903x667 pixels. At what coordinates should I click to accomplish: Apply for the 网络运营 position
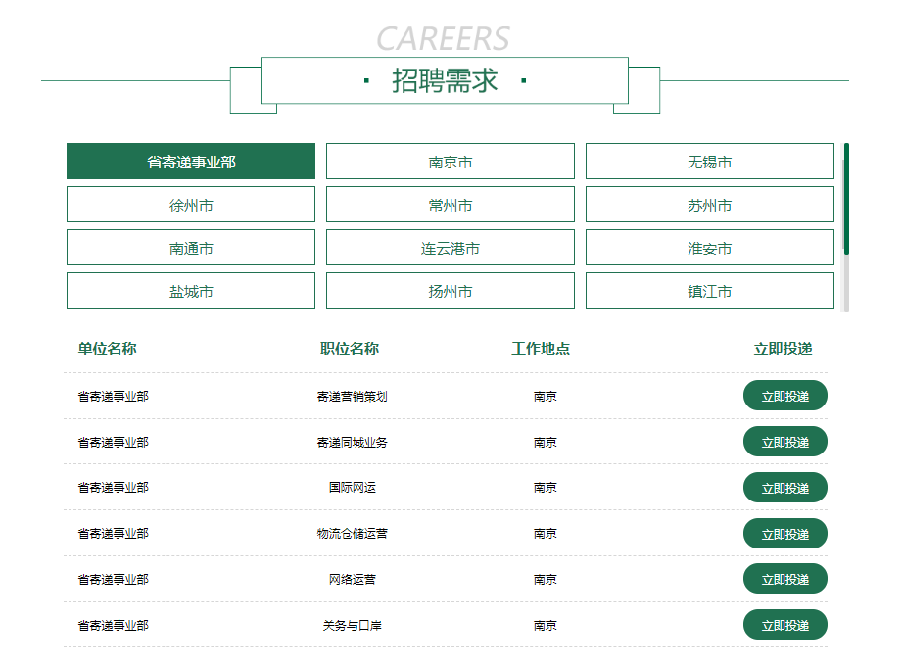[x=784, y=578]
